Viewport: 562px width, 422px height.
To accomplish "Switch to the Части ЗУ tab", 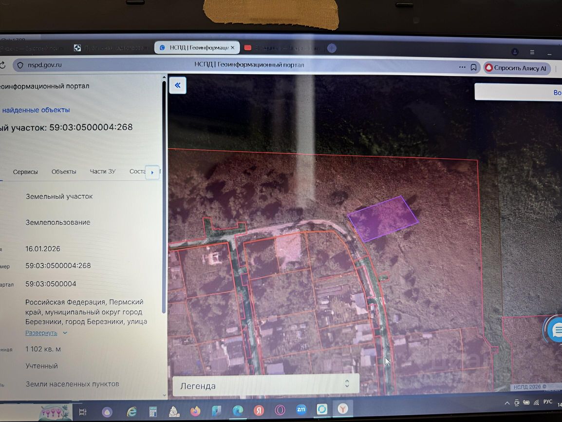I will 102,172.
